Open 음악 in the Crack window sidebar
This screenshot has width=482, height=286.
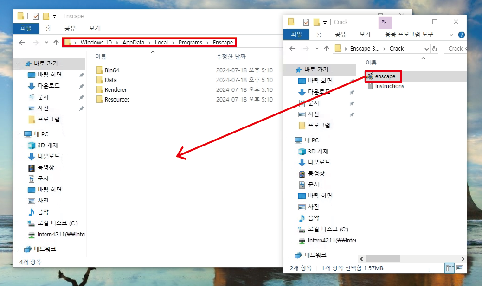click(x=309, y=218)
